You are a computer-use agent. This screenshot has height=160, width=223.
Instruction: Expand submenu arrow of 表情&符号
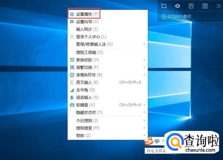click(144, 75)
